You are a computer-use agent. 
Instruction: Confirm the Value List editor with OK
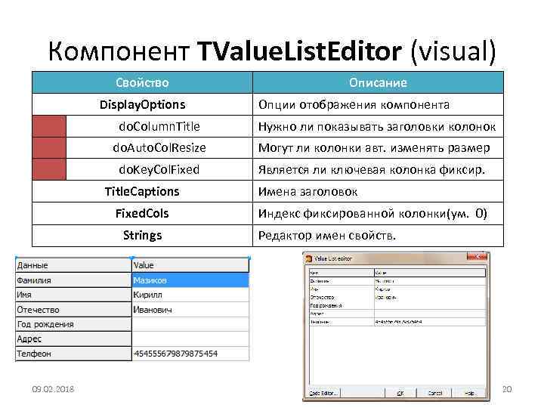(x=400, y=393)
